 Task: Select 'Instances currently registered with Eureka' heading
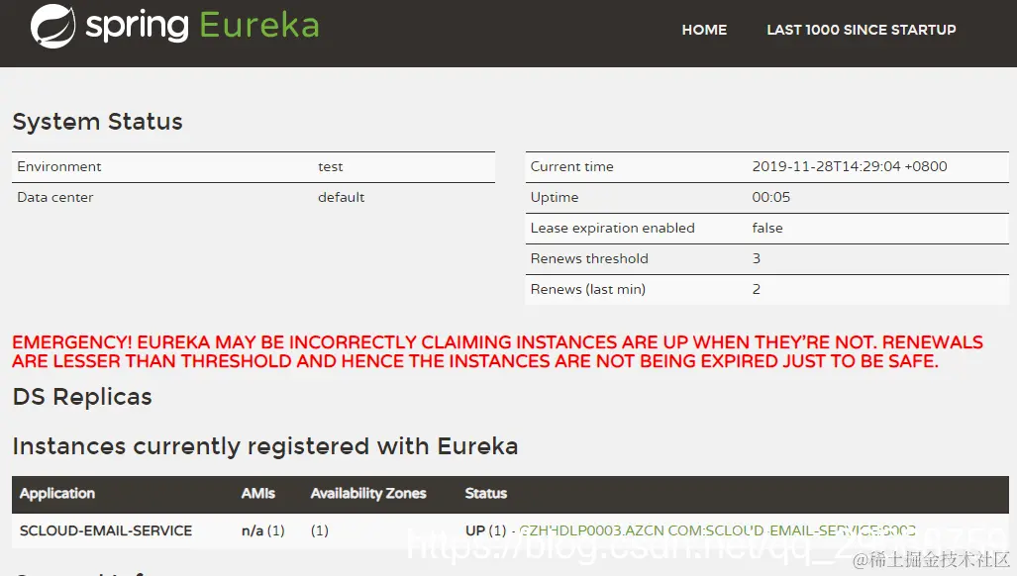click(x=265, y=446)
